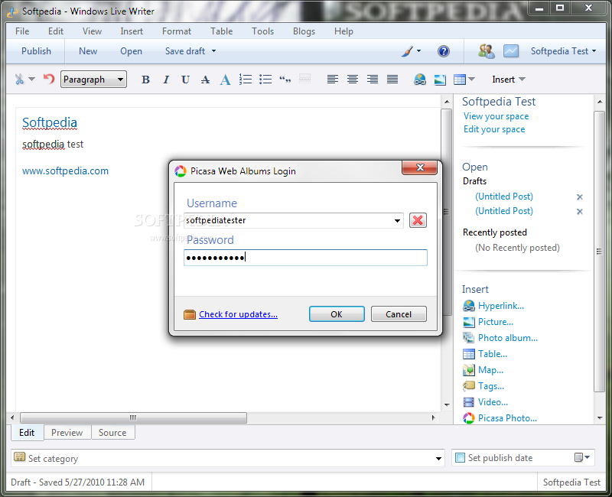Open the Format menu
The height and width of the screenshot is (497, 612).
pyautogui.click(x=177, y=31)
